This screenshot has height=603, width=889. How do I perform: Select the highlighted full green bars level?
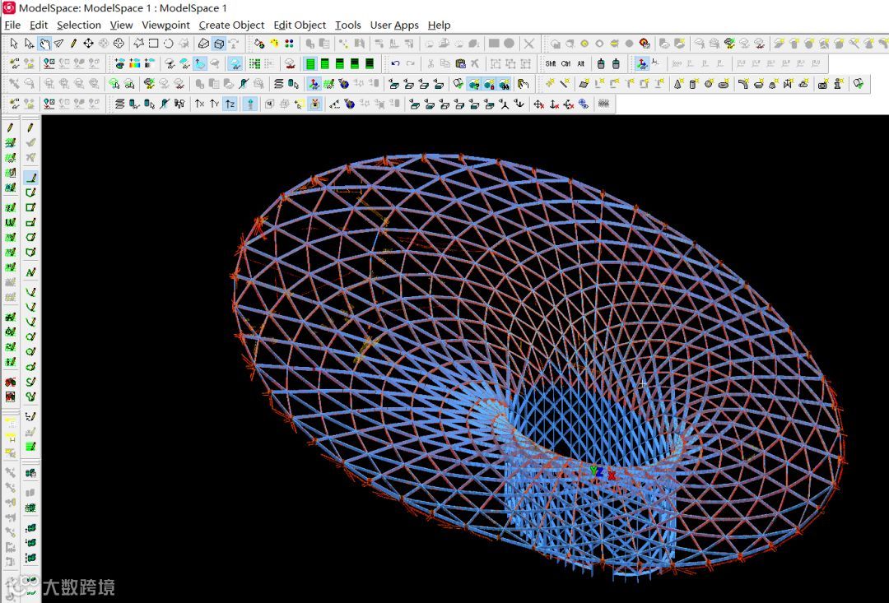(310, 63)
